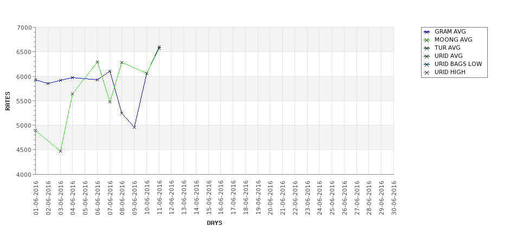The width and height of the screenshot is (529, 232).
Task: Click the 11-06-2016 date label
Action: coord(159,198)
